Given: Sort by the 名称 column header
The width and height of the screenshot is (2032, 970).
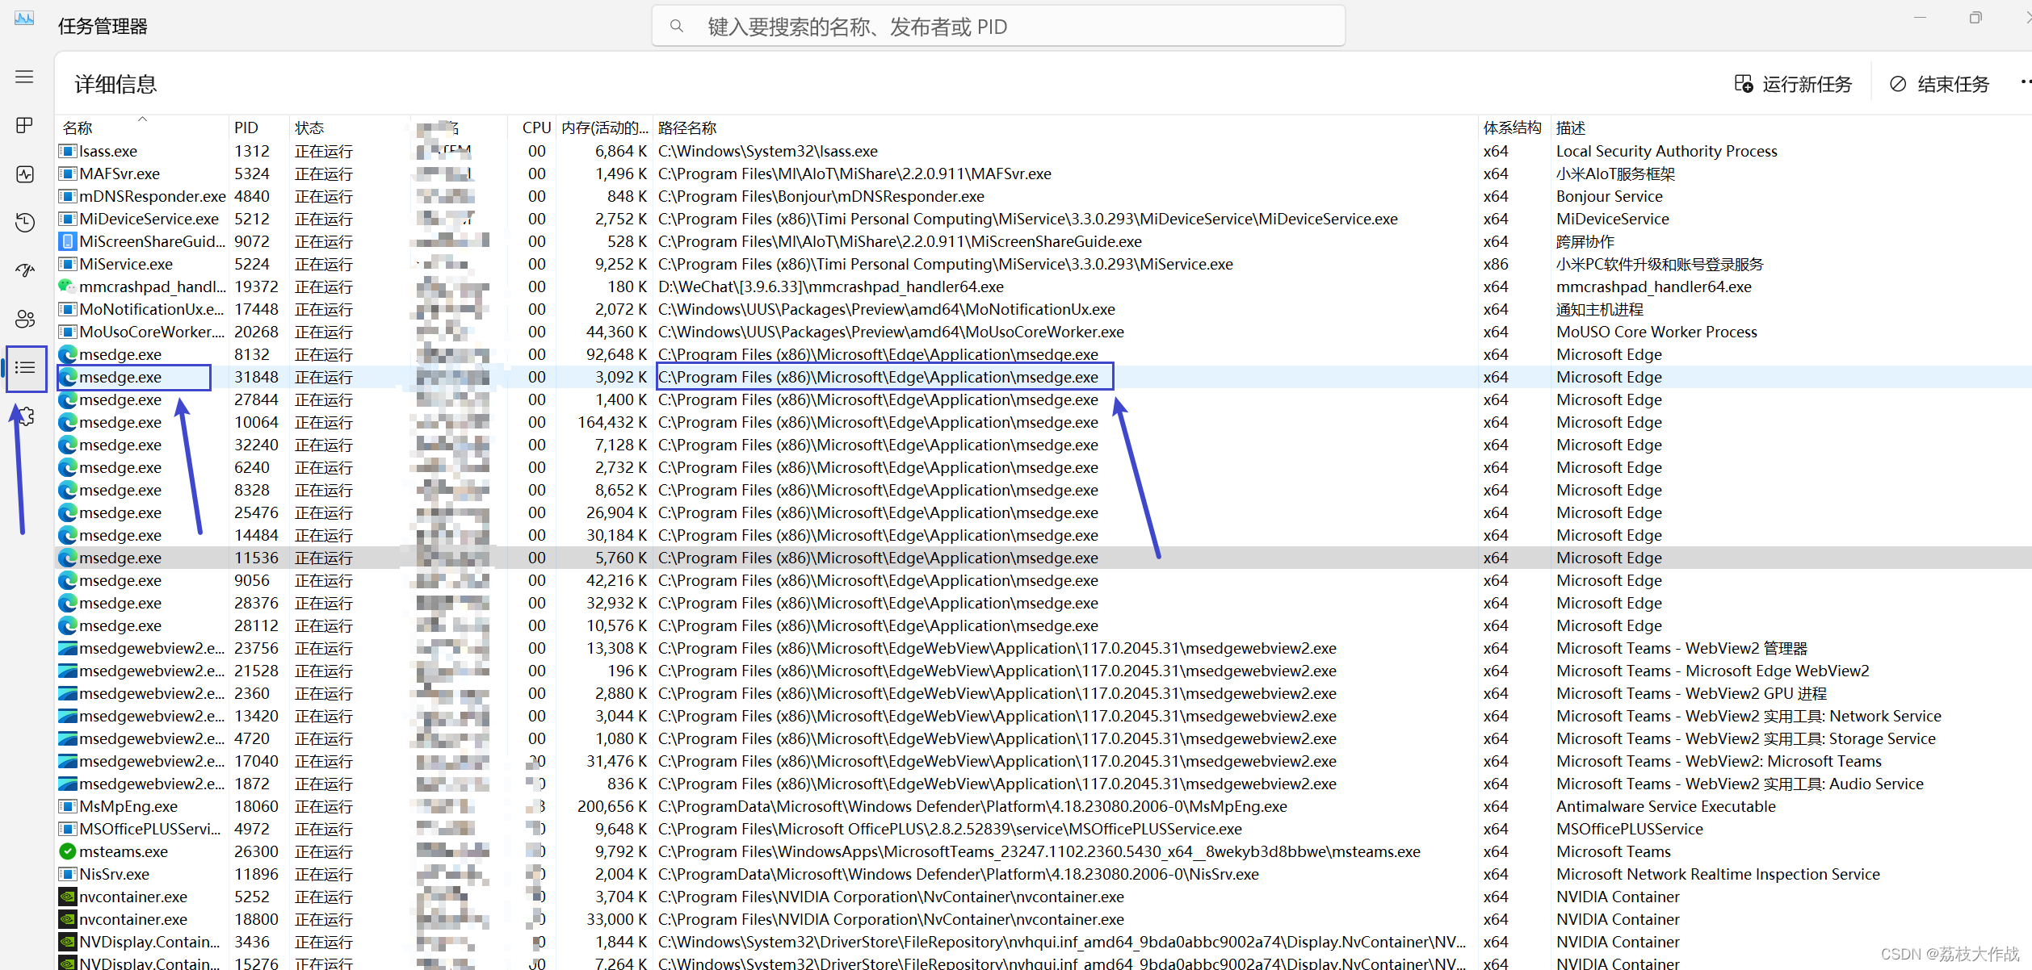Looking at the screenshot, I should pyautogui.click(x=78, y=128).
